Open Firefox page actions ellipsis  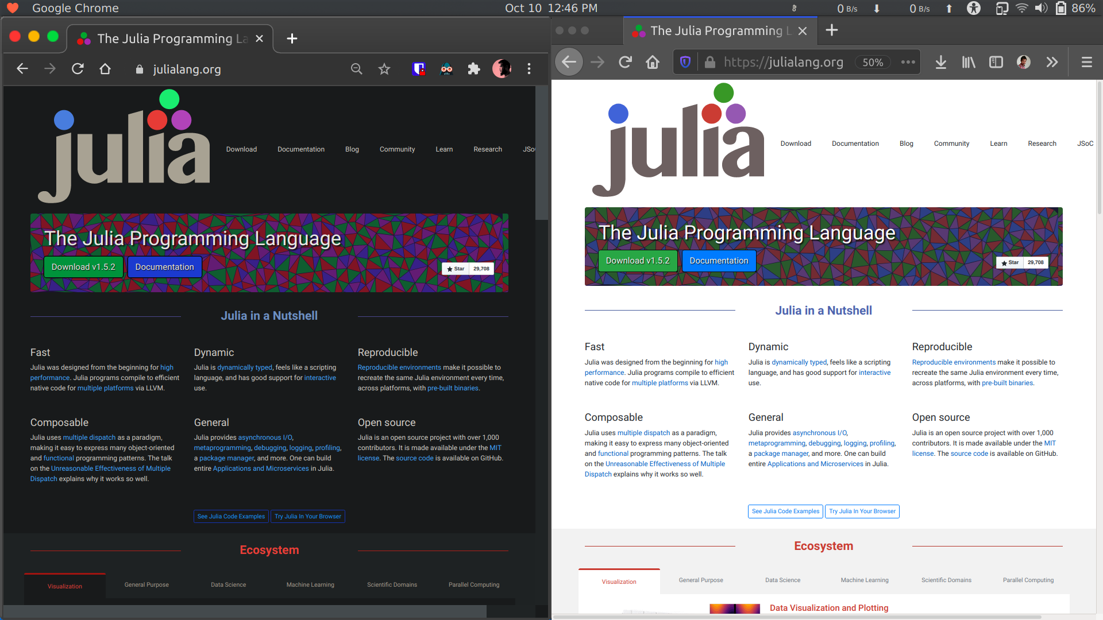point(908,62)
